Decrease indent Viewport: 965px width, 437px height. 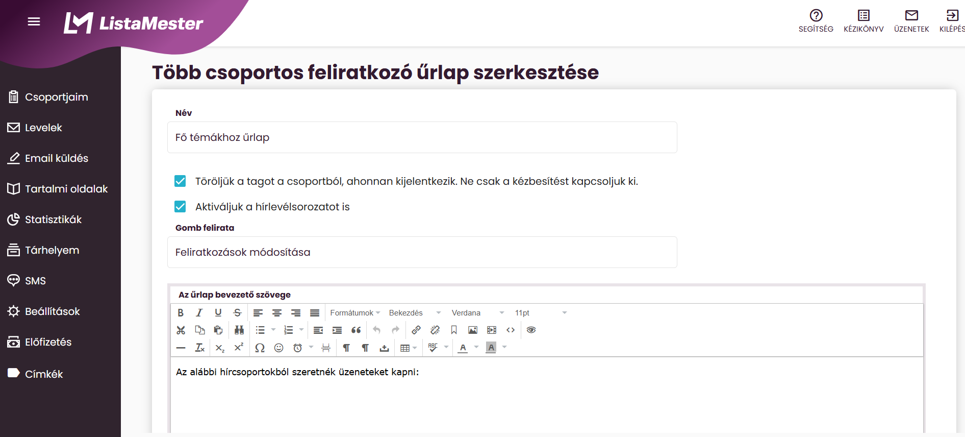pyautogui.click(x=318, y=330)
